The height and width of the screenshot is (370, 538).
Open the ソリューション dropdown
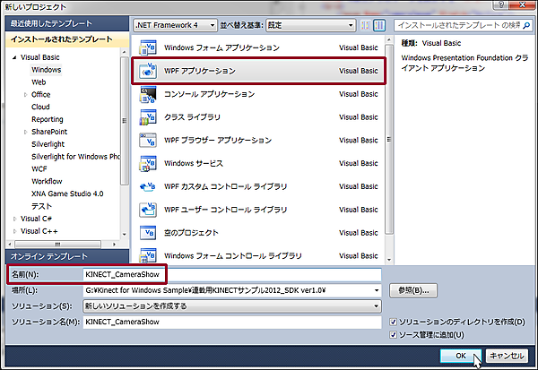click(x=232, y=306)
